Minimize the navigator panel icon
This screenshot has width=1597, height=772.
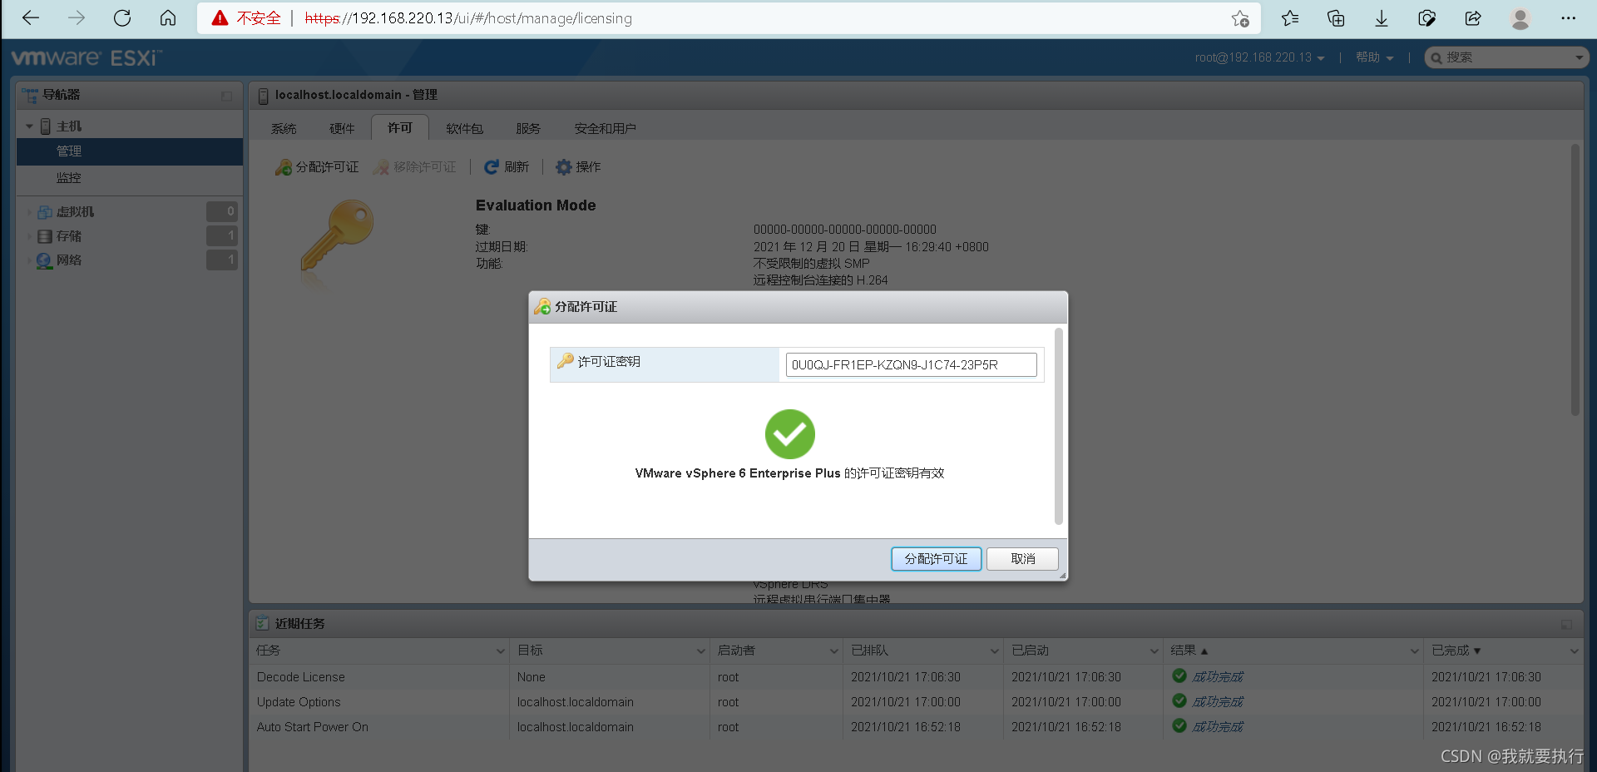226,96
